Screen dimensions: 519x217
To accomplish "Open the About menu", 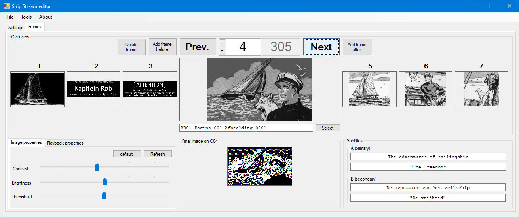I will click(46, 17).
